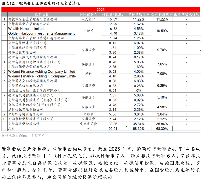Select the 报告期增减情况 column header
Viewport: 202px width, 181px height.
[x=186, y=14]
